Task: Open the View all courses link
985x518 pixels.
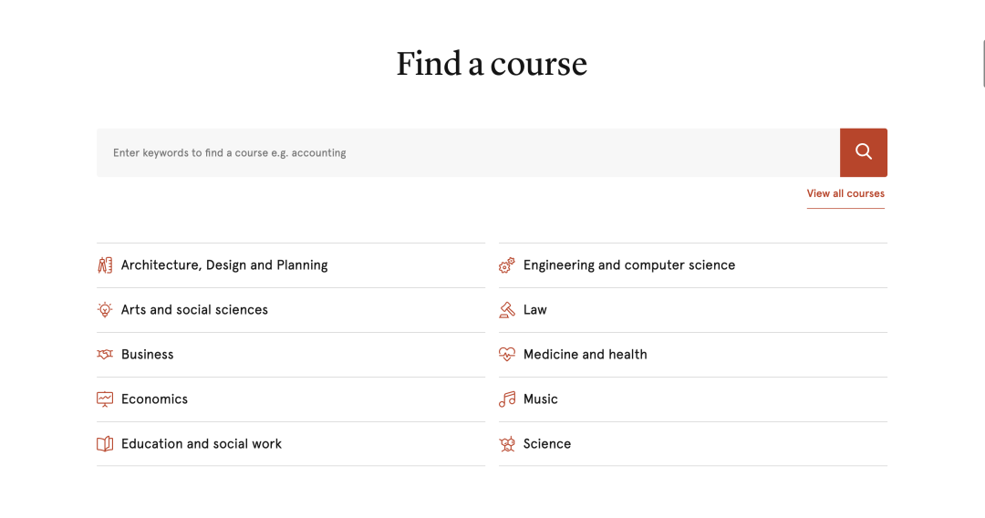Action: (x=845, y=193)
